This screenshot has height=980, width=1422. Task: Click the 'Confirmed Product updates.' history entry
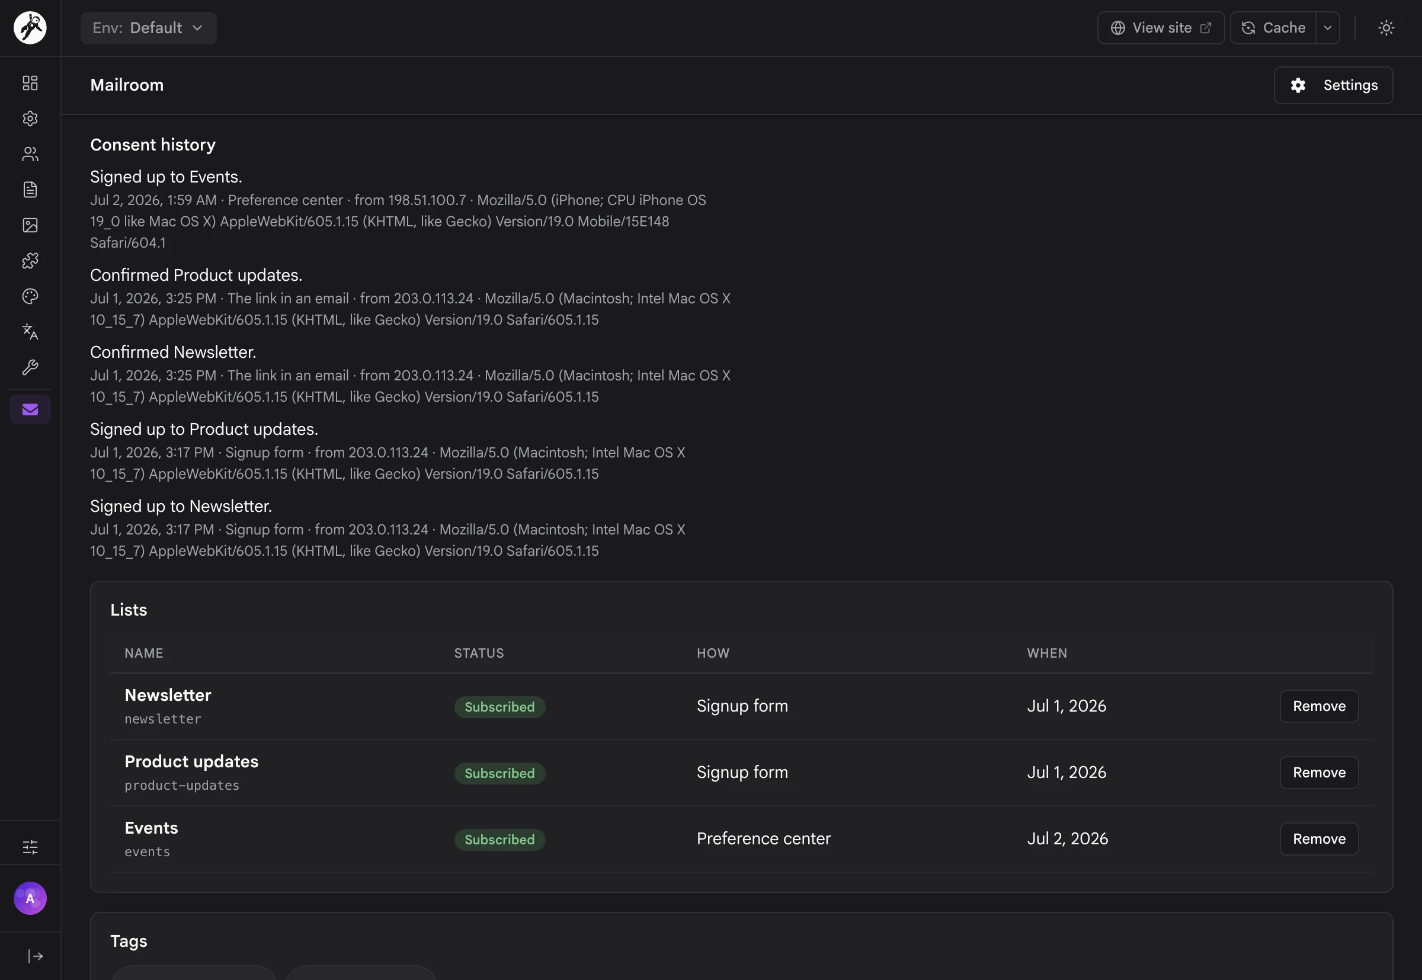pyautogui.click(x=196, y=275)
